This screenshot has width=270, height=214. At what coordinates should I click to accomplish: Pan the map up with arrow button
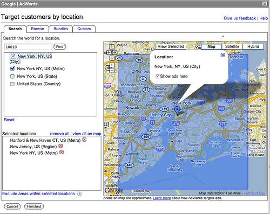coord(112,47)
